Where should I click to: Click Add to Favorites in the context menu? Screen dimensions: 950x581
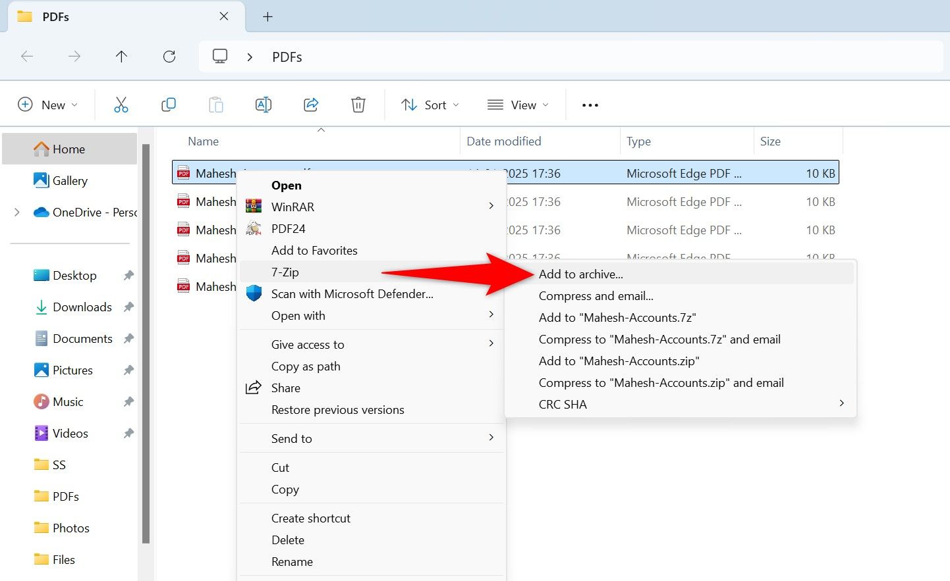[314, 250]
